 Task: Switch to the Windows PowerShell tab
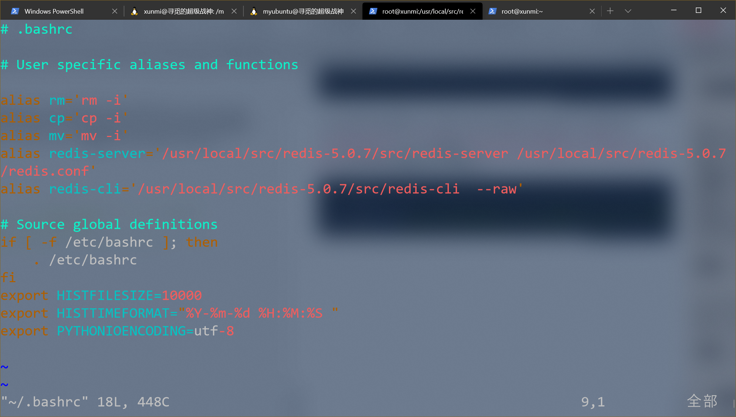54,11
